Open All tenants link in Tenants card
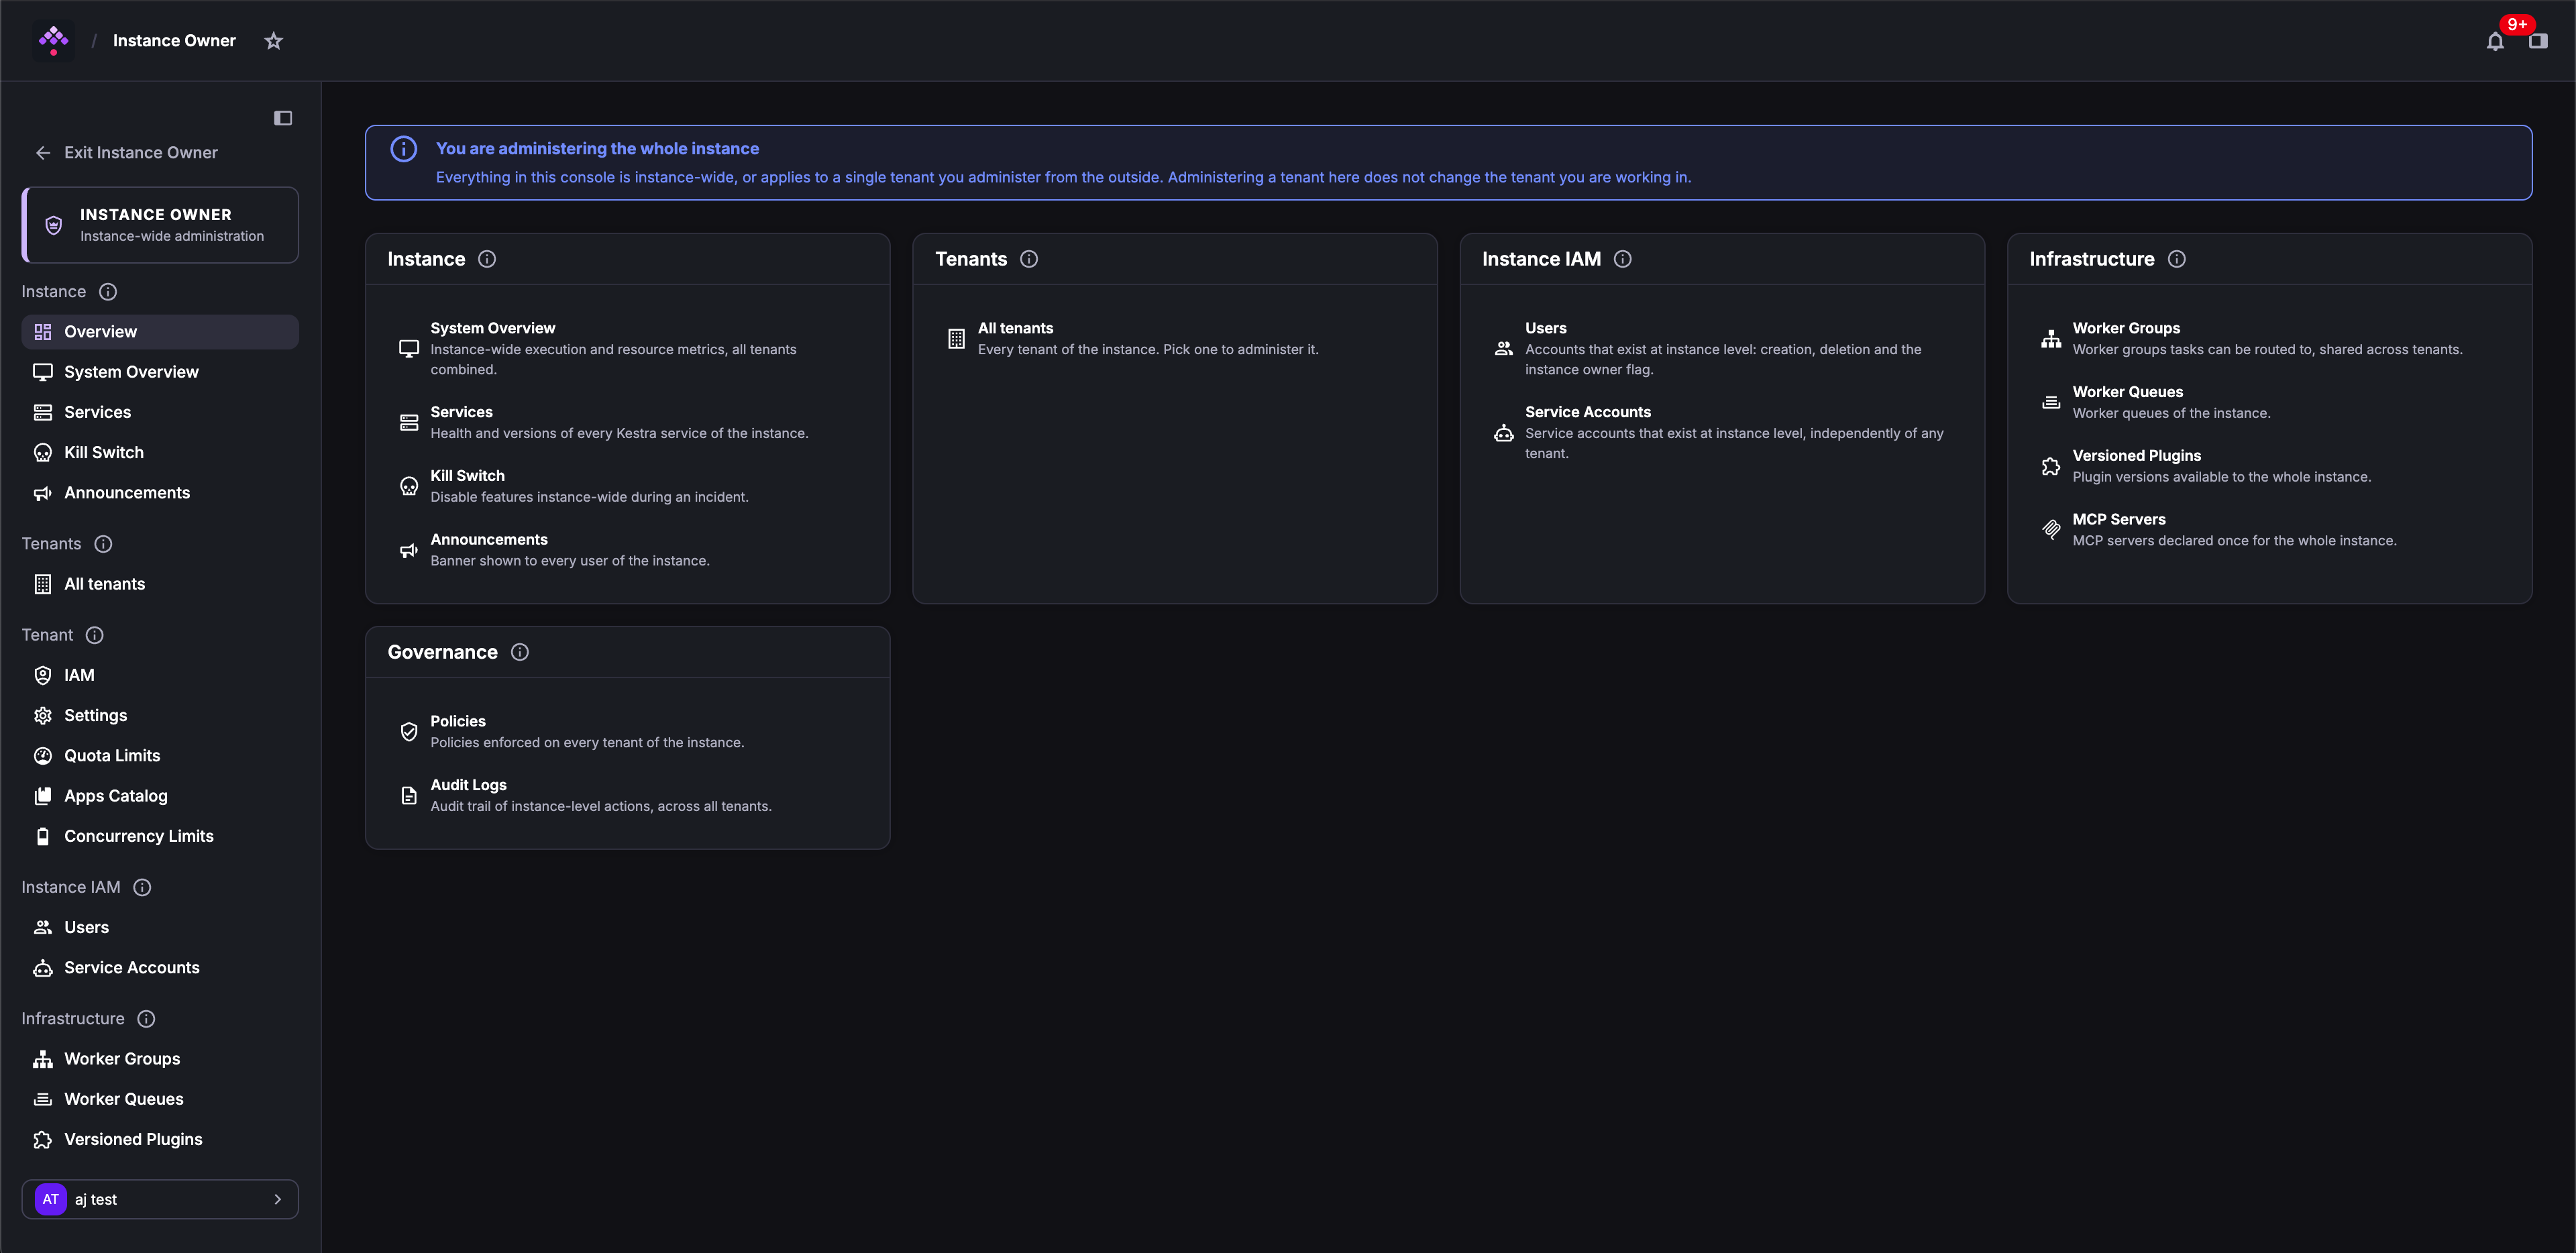 click(x=1015, y=328)
